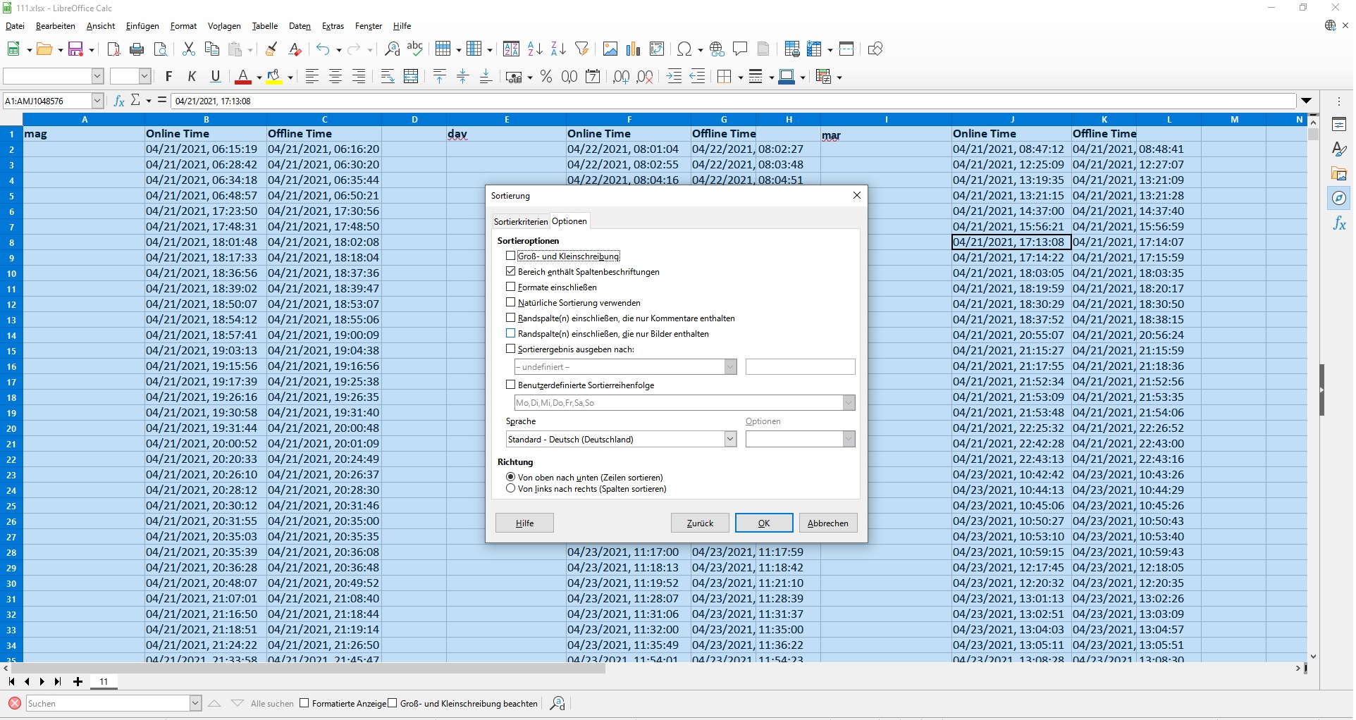Open the Extras menu

coord(333,26)
